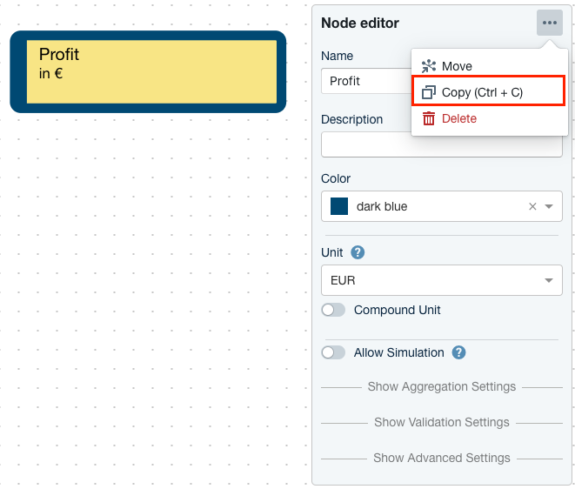Expand the Color dropdown arrow
This screenshot has height=489, width=575.
pyautogui.click(x=549, y=207)
